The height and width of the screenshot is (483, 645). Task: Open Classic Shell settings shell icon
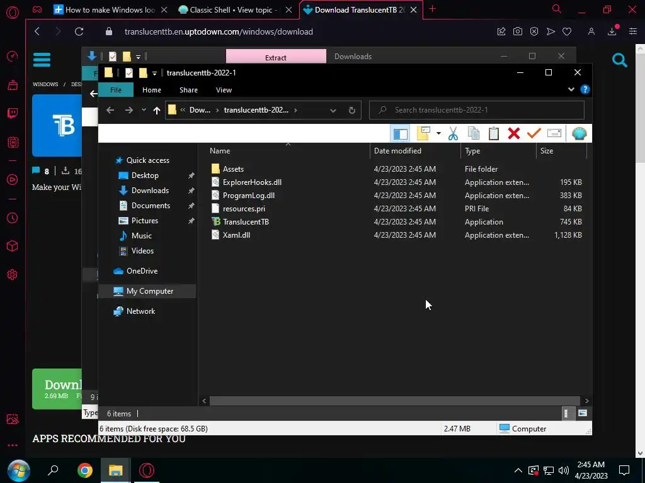[579, 133]
